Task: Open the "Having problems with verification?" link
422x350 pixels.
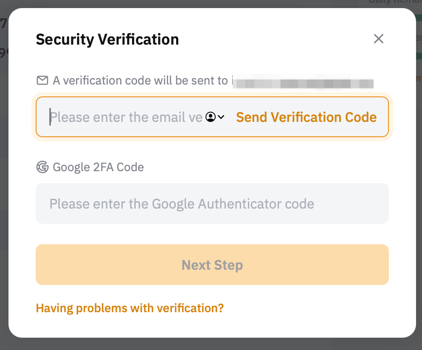Action: point(129,308)
